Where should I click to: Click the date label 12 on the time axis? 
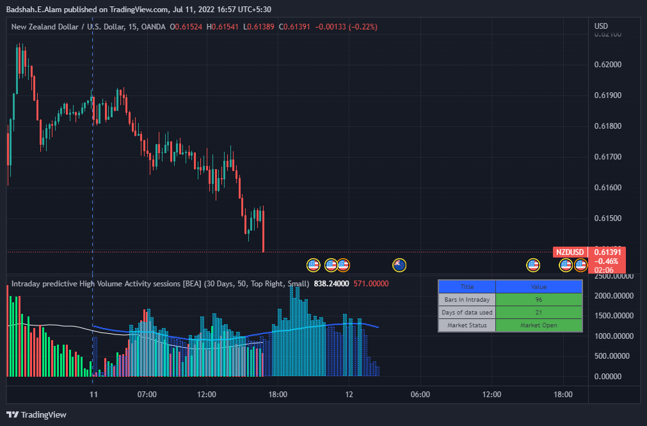coord(349,395)
